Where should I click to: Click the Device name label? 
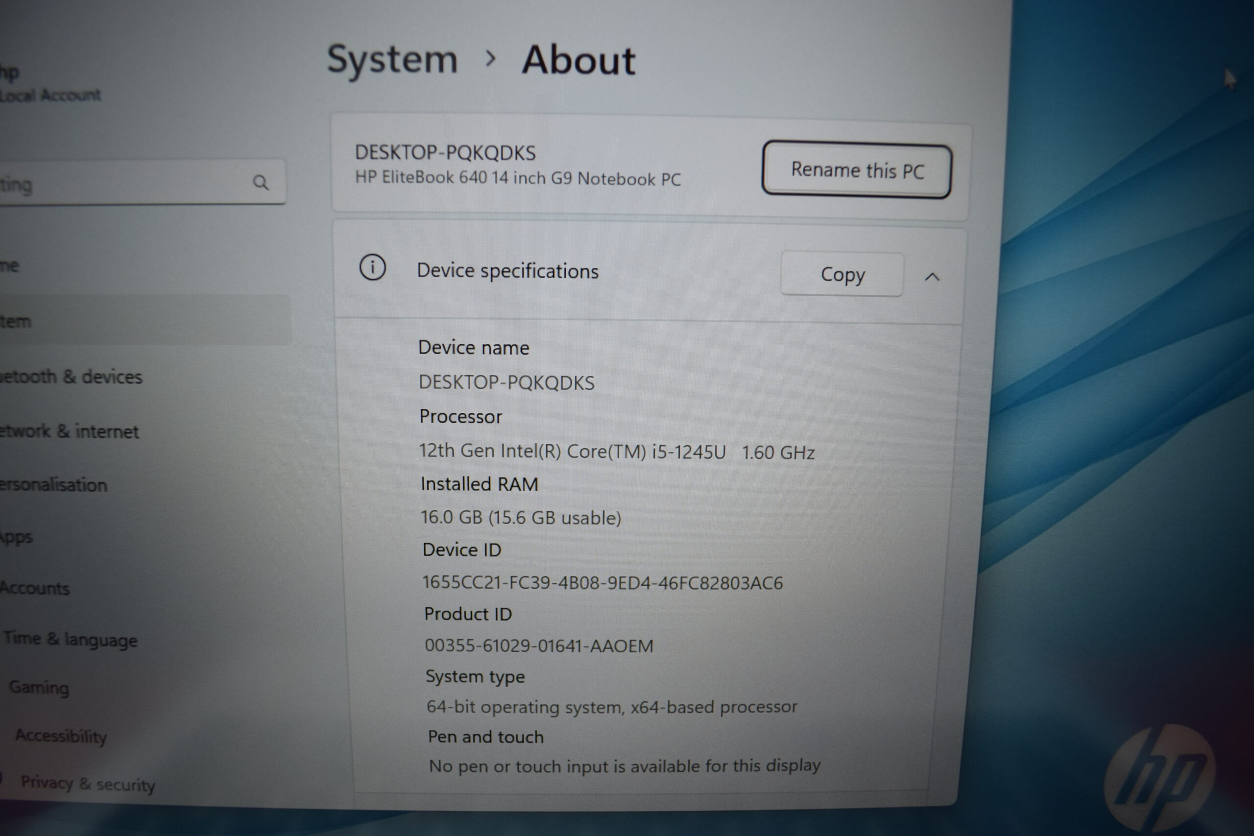click(x=474, y=348)
